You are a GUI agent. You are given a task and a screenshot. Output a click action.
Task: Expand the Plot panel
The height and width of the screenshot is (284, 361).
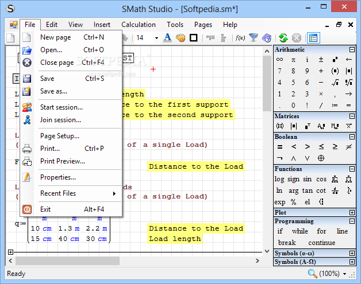click(x=352, y=212)
